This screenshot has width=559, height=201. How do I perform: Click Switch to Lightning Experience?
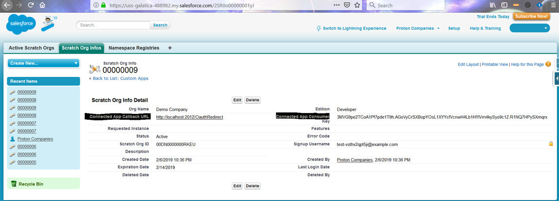click(354, 28)
